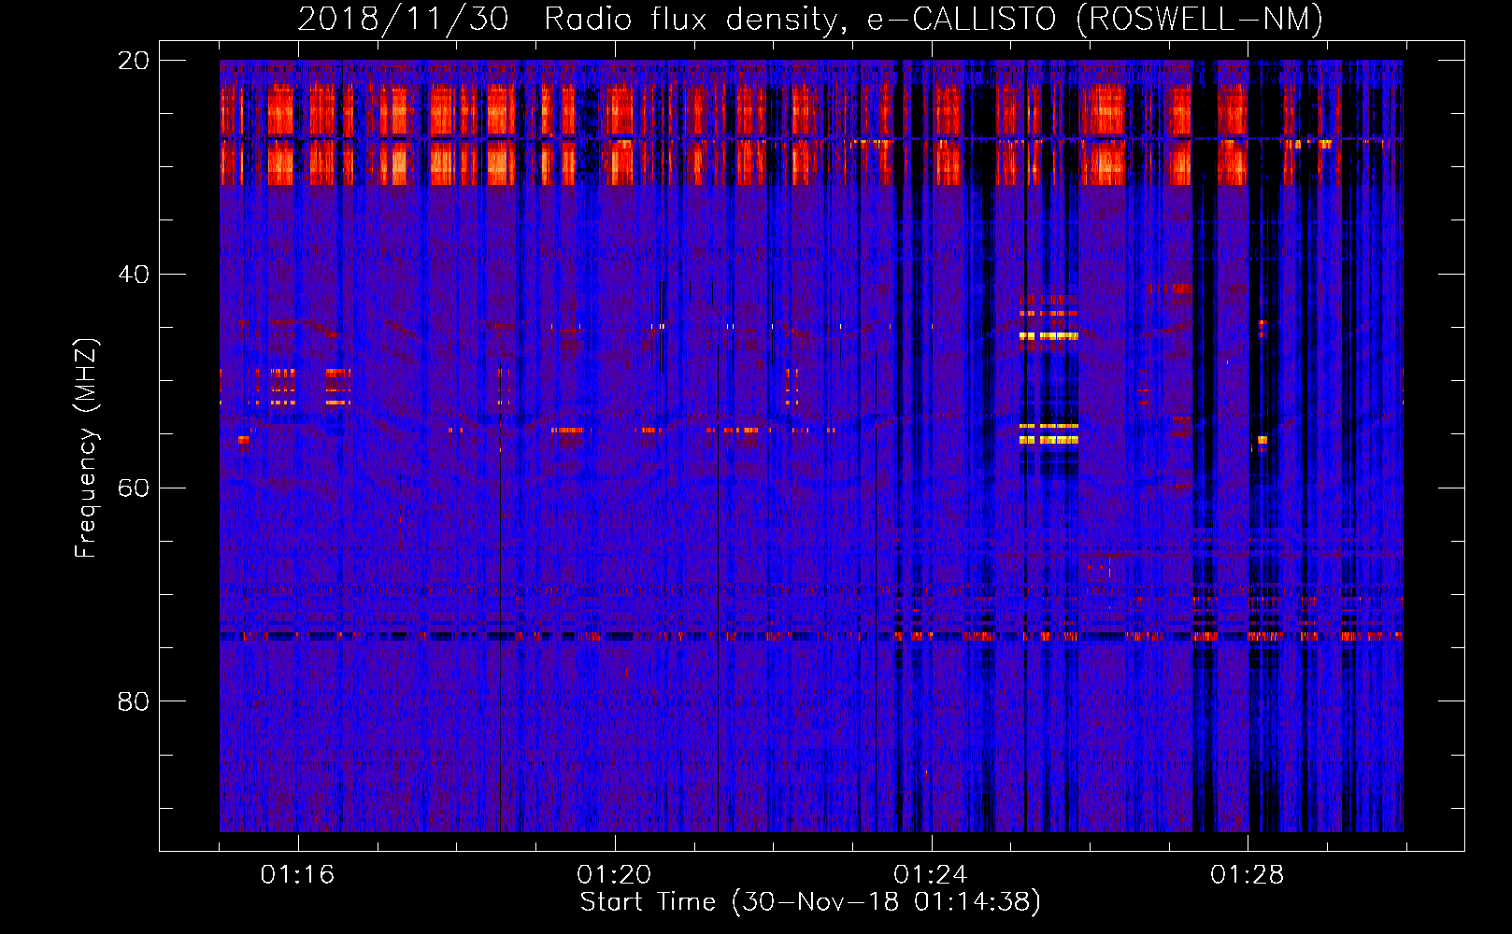Click the 'Frequency (MHZ)' axis label
This screenshot has height=934, width=1512.
click(x=85, y=448)
